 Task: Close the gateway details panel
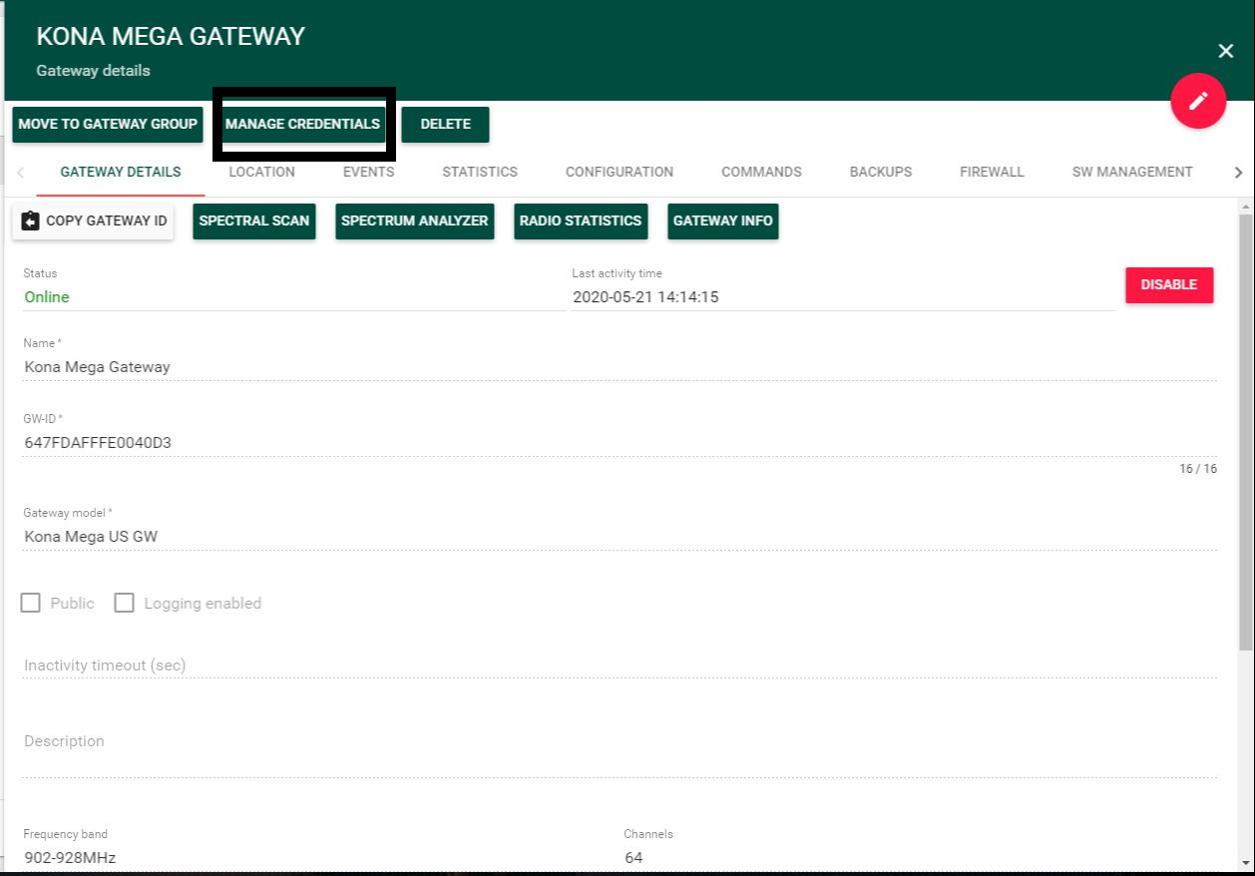tap(1226, 51)
